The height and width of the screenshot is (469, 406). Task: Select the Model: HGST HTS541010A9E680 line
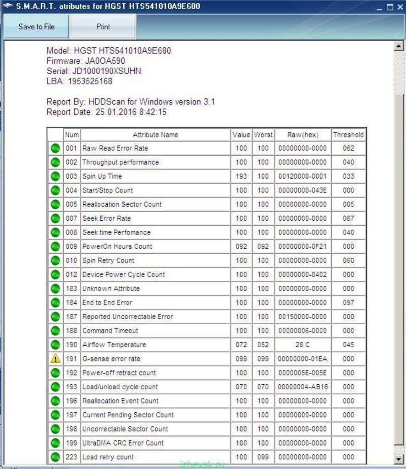coord(109,50)
